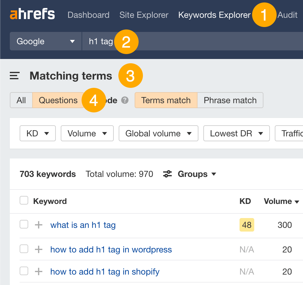Screen dimensions: 303x285
Task: Click plus icon next to 'how to add h1 tag in shopify'
Action: coord(38,271)
